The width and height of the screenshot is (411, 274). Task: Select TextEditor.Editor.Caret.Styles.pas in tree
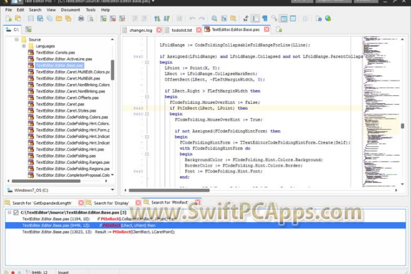(x=66, y=111)
